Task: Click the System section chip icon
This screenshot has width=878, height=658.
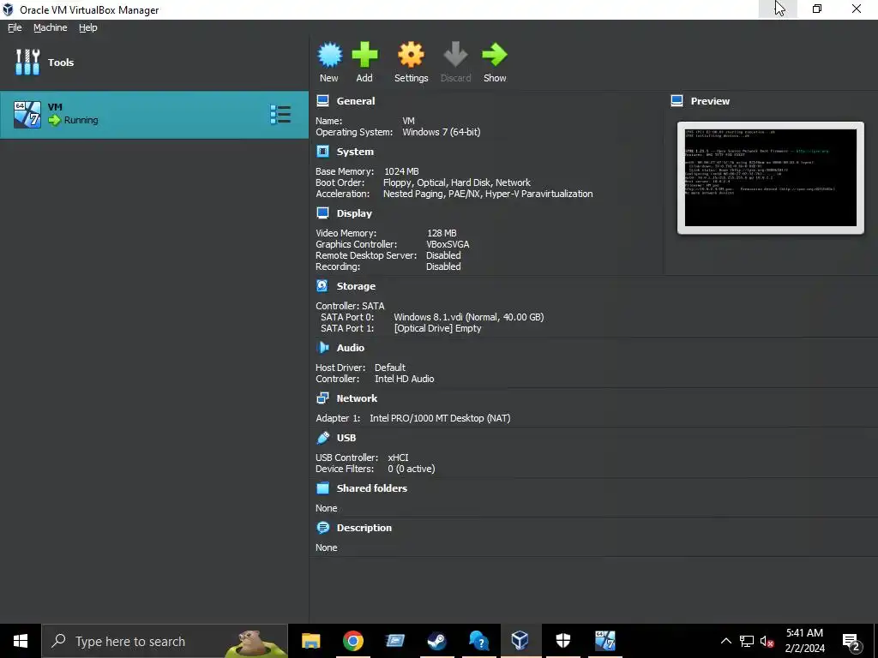Action: coord(322,152)
